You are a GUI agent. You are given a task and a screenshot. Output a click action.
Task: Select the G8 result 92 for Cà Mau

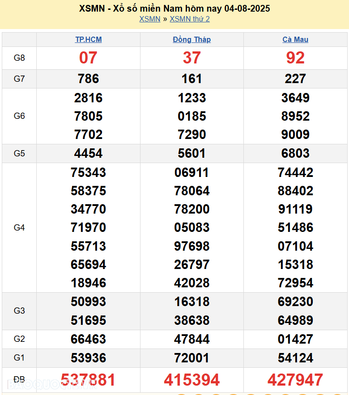coord(295,58)
